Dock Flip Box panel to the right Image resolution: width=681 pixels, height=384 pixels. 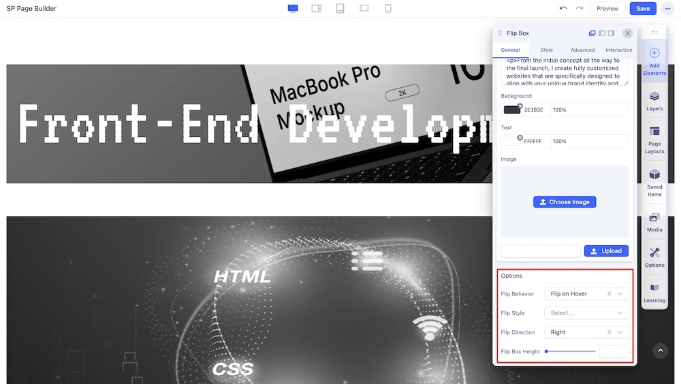(x=612, y=33)
